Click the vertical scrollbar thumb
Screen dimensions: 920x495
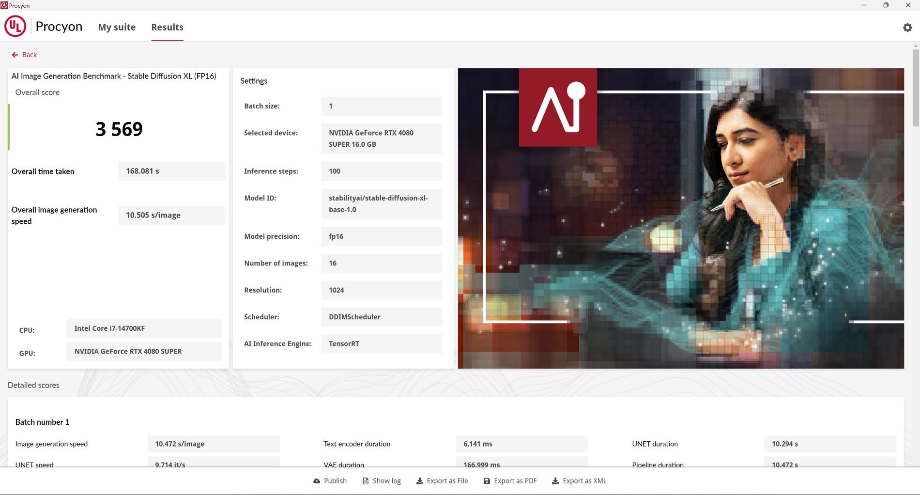pyautogui.click(x=916, y=87)
